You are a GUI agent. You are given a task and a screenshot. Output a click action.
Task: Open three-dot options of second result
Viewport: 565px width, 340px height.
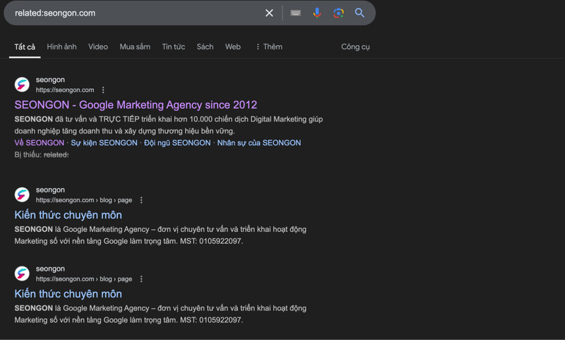pos(141,200)
